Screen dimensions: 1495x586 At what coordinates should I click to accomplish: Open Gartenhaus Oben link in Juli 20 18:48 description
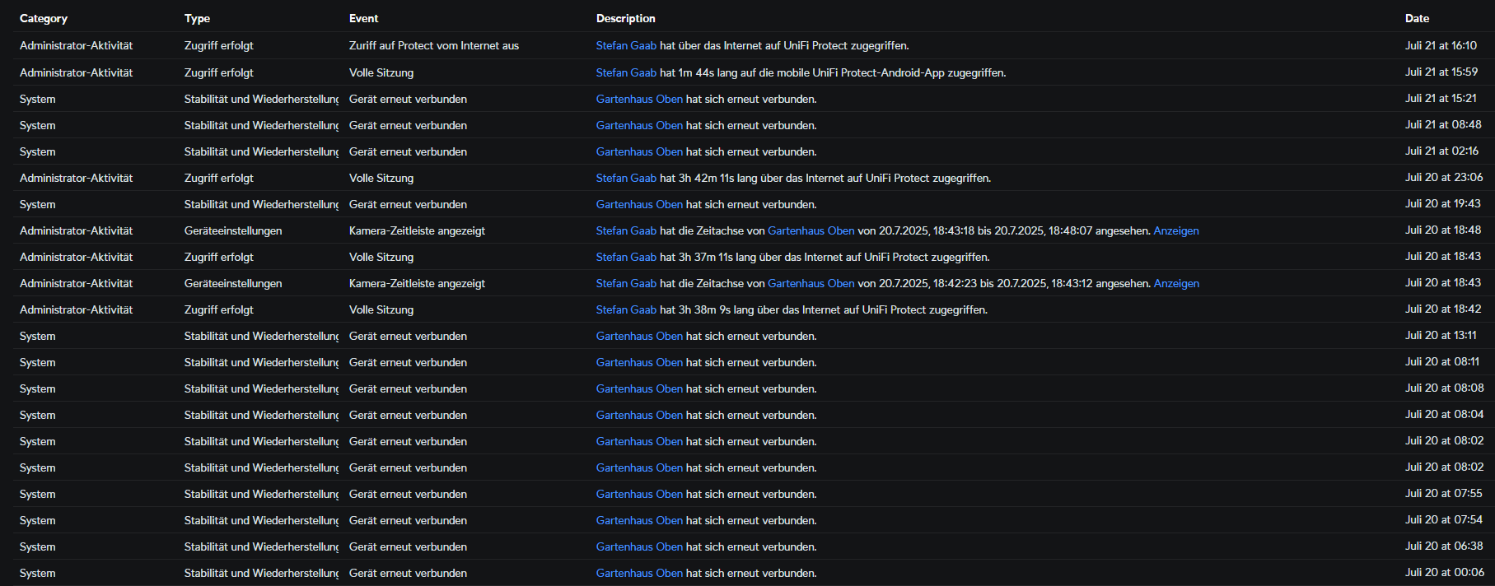(811, 230)
